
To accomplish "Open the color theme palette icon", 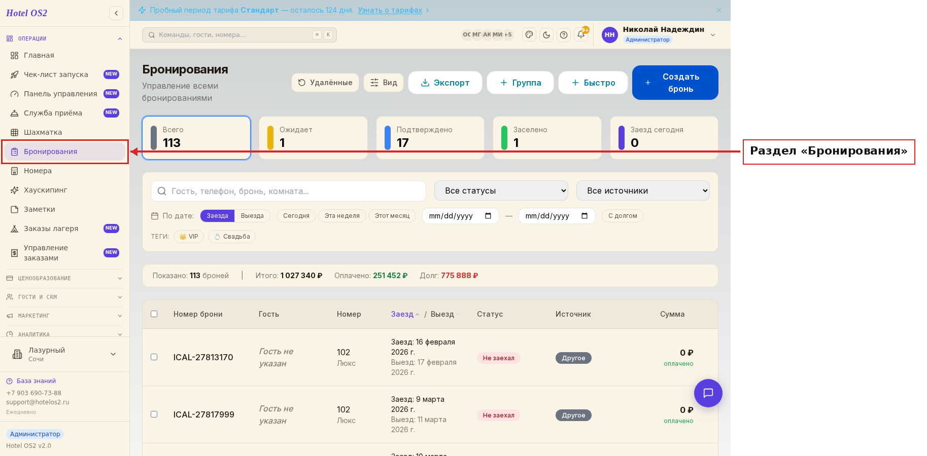I will (x=529, y=35).
